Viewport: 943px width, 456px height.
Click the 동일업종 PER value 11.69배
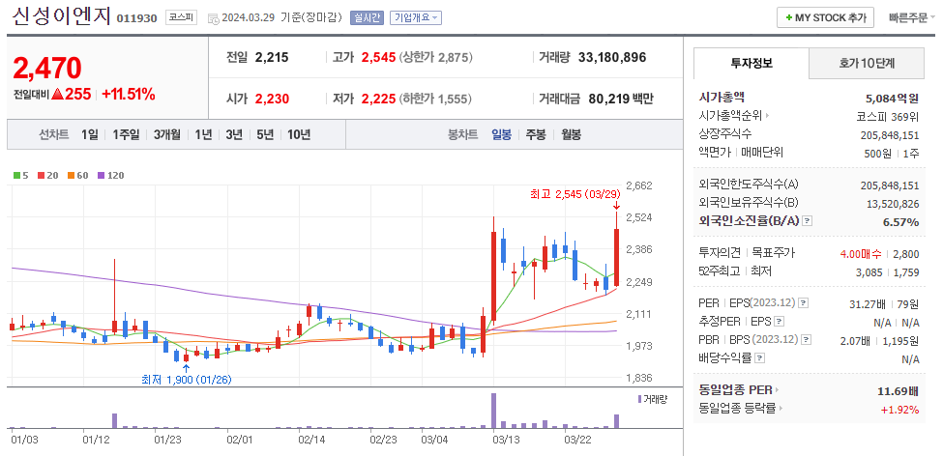[898, 391]
